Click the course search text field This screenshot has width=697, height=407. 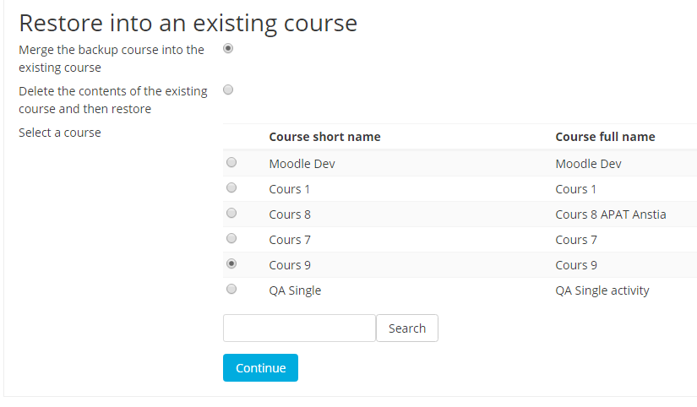pyautogui.click(x=300, y=328)
